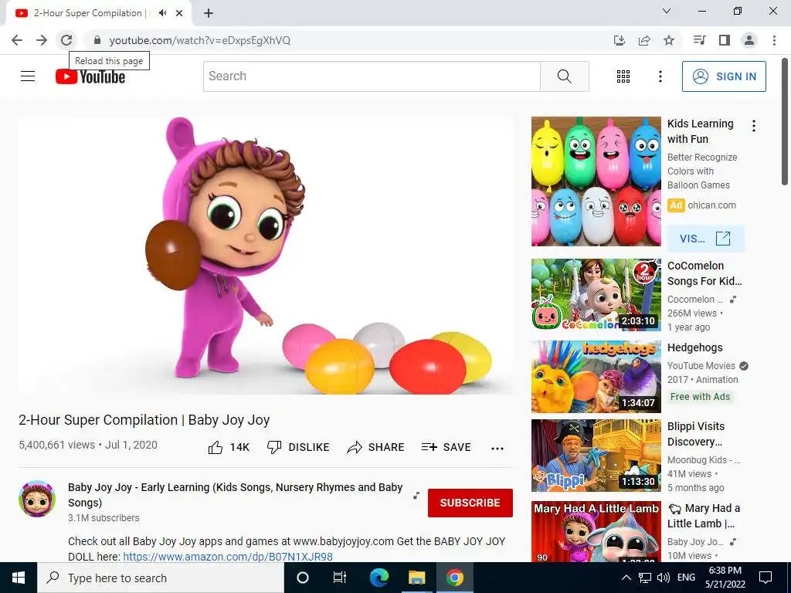Toggle the browser side panel
This screenshot has width=791, height=593.
(725, 40)
